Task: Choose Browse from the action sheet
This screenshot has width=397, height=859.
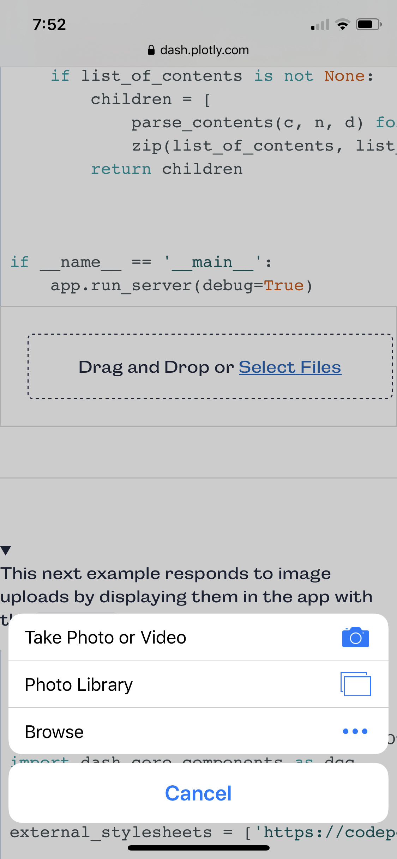Action: (198, 731)
